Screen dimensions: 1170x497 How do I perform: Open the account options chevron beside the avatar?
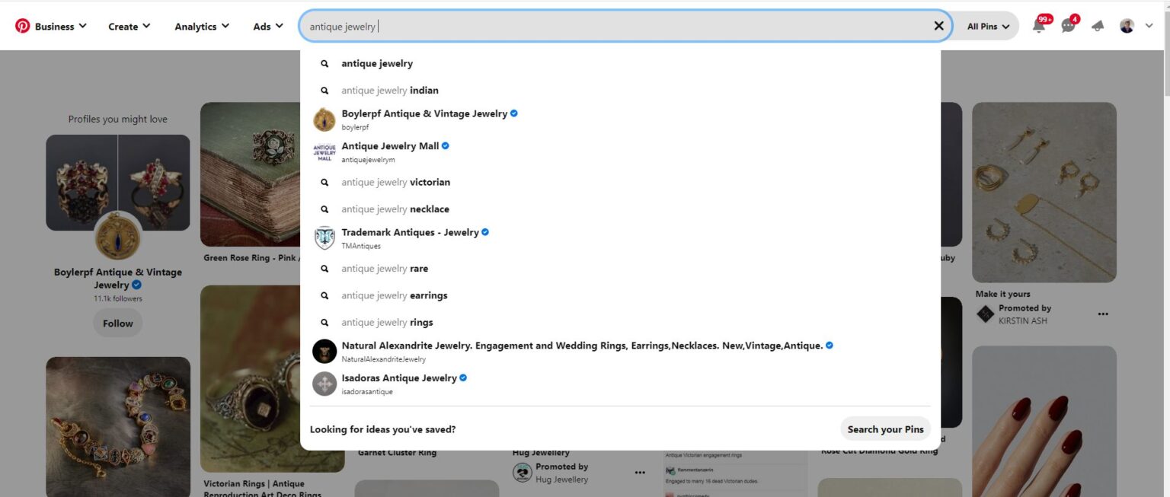(1149, 25)
